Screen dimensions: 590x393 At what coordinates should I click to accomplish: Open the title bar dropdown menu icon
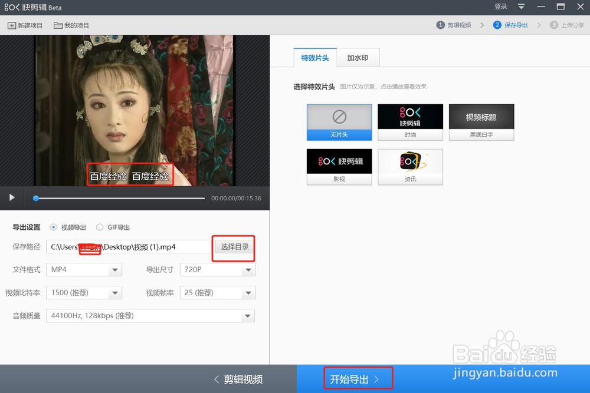(x=521, y=6)
